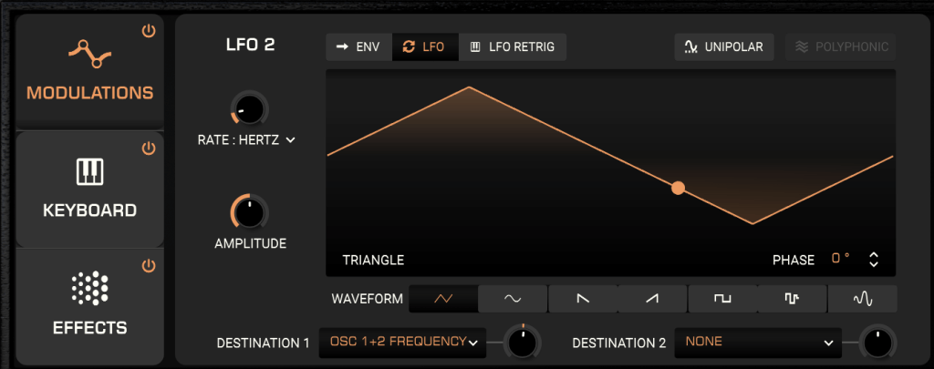Disable the Effects section power button
The width and height of the screenshot is (934, 369).
149,266
